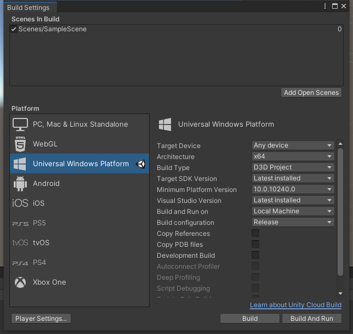Select the Xbox One platform
The width and height of the screenshot is (353, 334).
[79, 282]
